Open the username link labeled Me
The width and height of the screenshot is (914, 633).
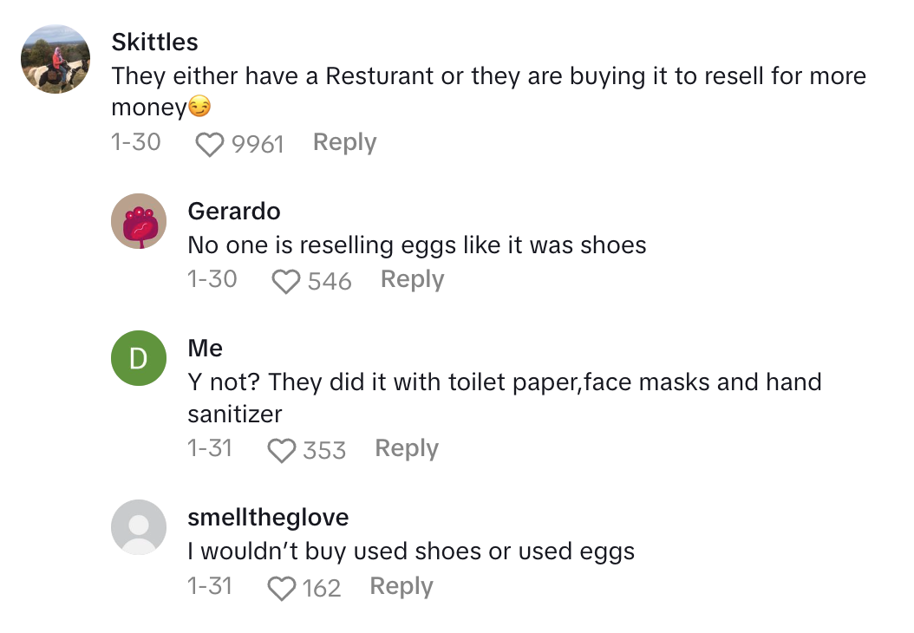click(206, 348)
